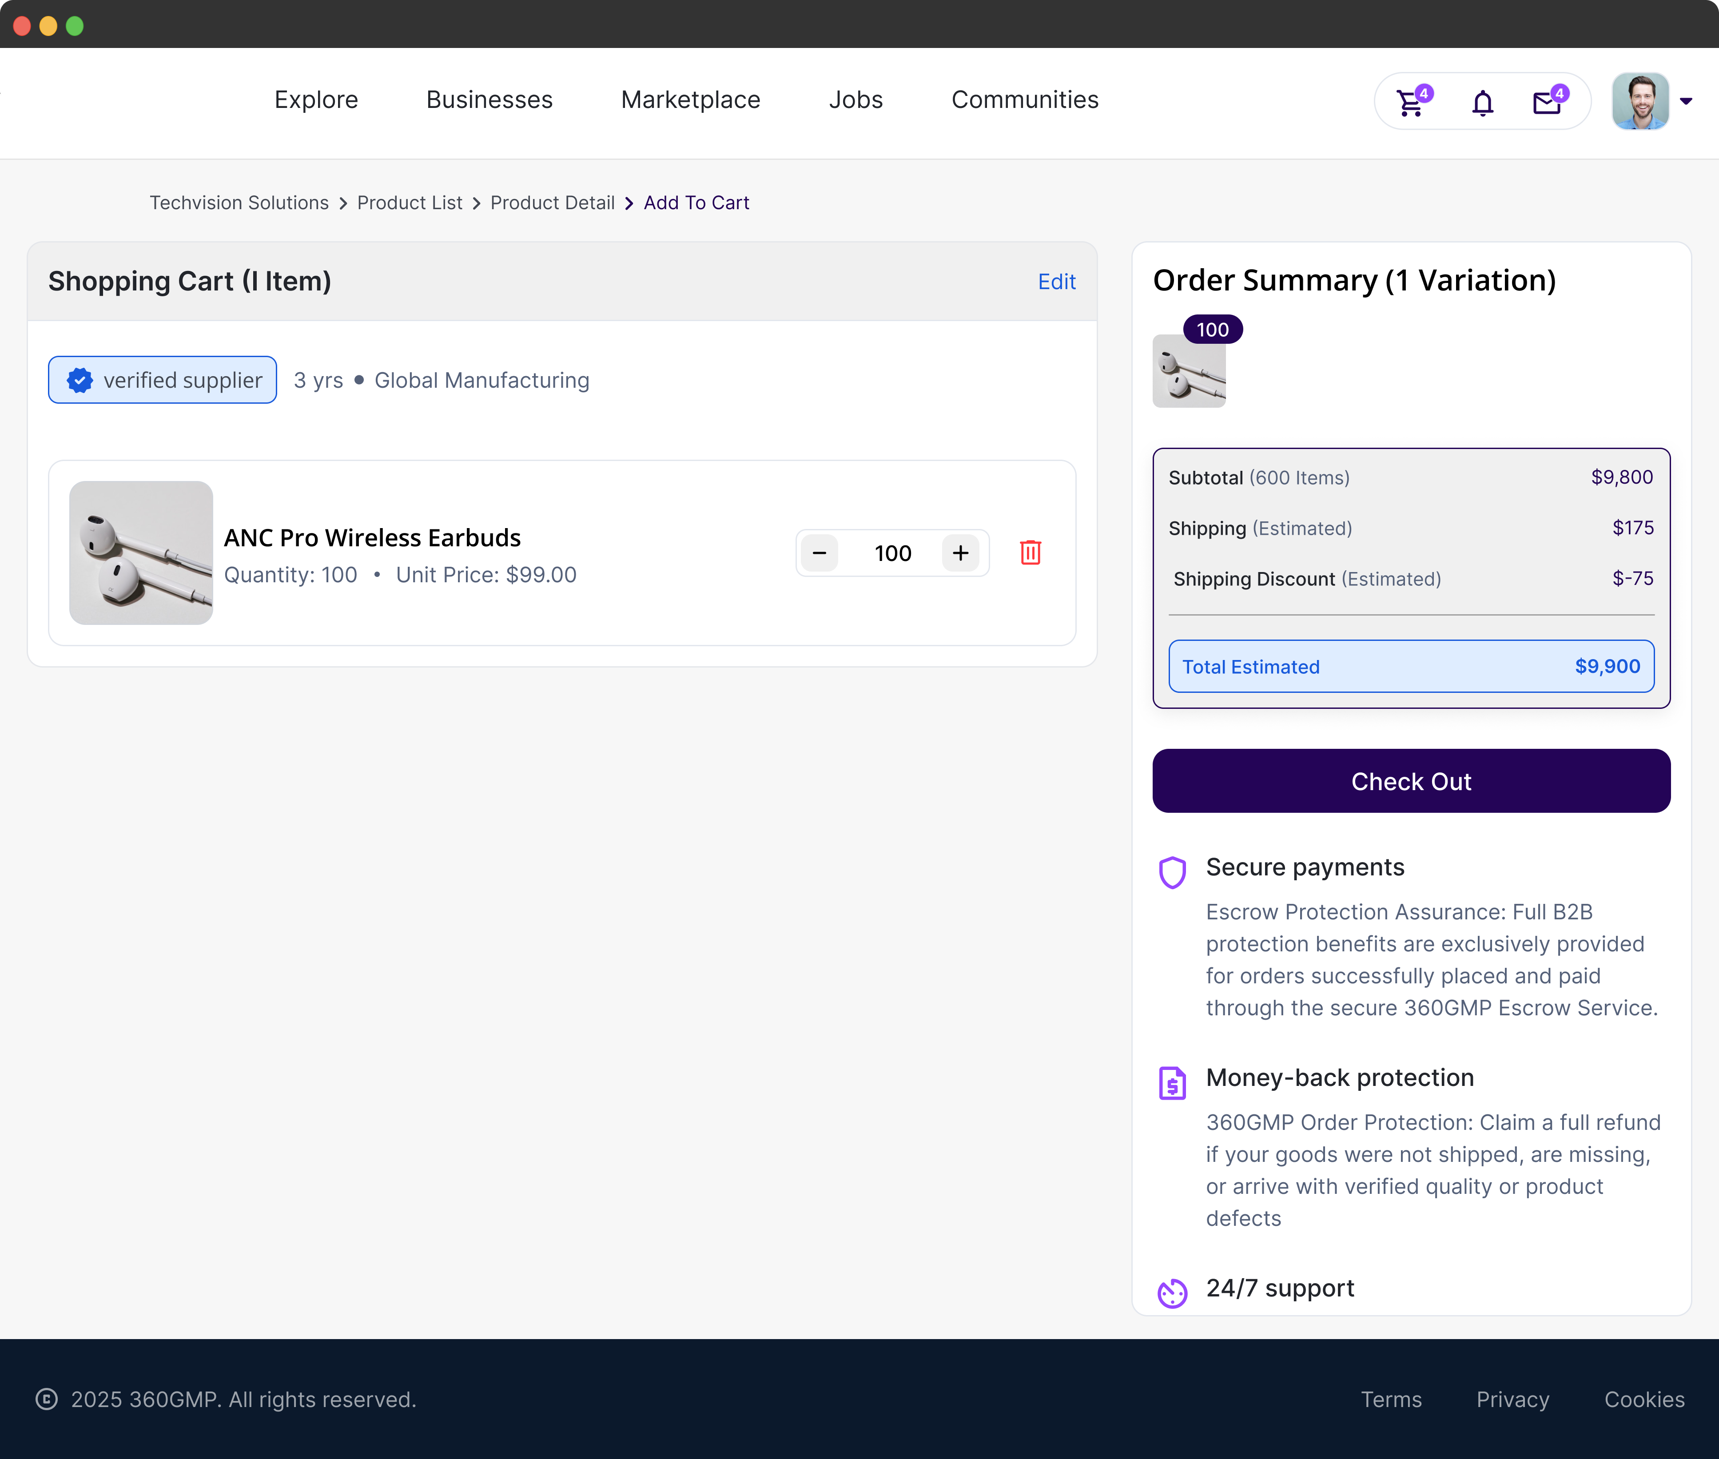1719x1459 pixels.
Task: Click Edit on the Shopping Cart
Action: (1056, 281)
